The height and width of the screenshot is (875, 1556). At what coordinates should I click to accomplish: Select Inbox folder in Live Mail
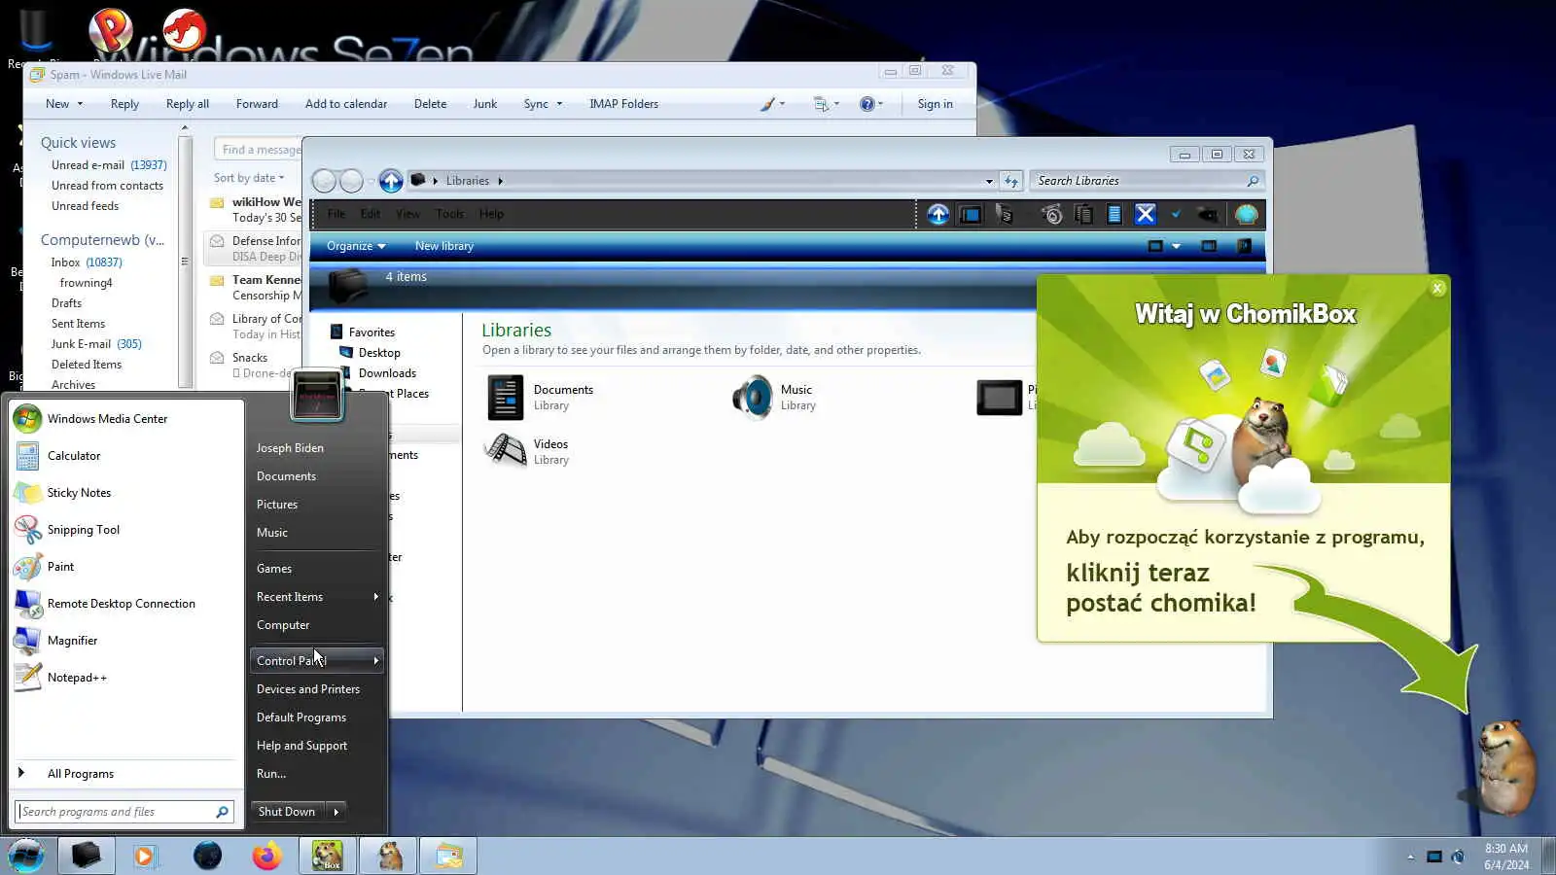click(87, 262)
